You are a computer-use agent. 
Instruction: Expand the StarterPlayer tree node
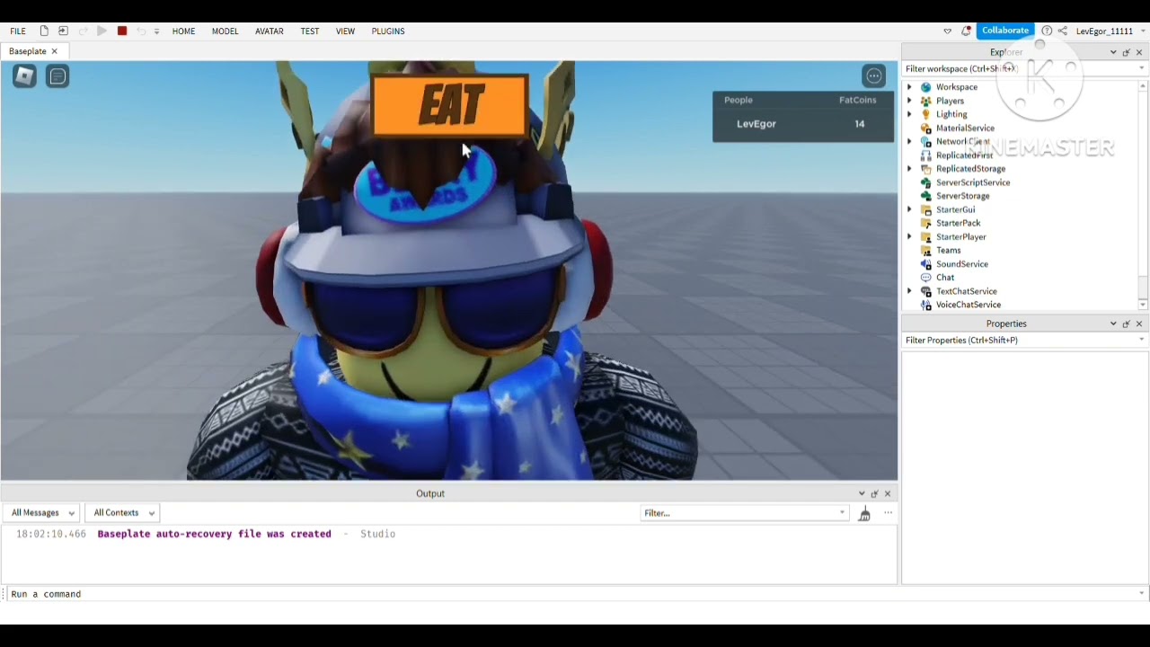point(909,236)
